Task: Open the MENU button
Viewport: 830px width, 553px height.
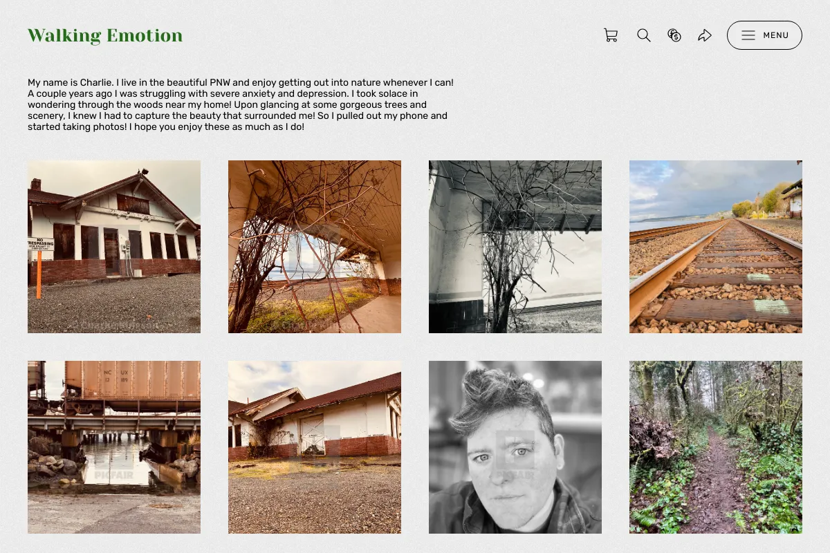Action: pyautogui.click(x=764, y=35)
